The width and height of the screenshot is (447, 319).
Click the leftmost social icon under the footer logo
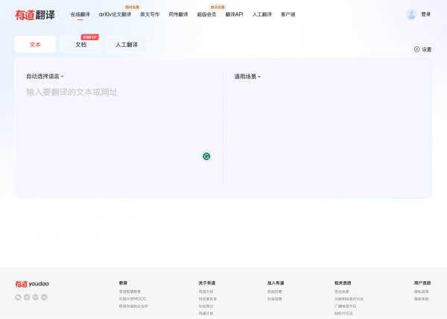18,297
